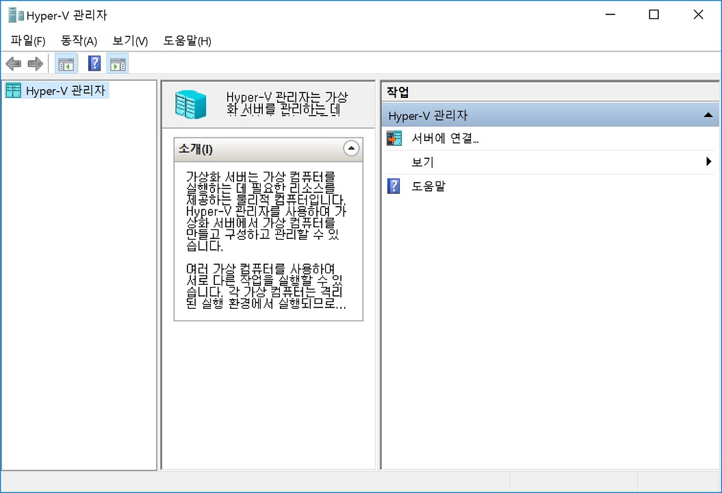Collapse the Hyper-V 관리자 actions group arrow
The height and width of the screenshot is (493, 722).
coord(708,115)
